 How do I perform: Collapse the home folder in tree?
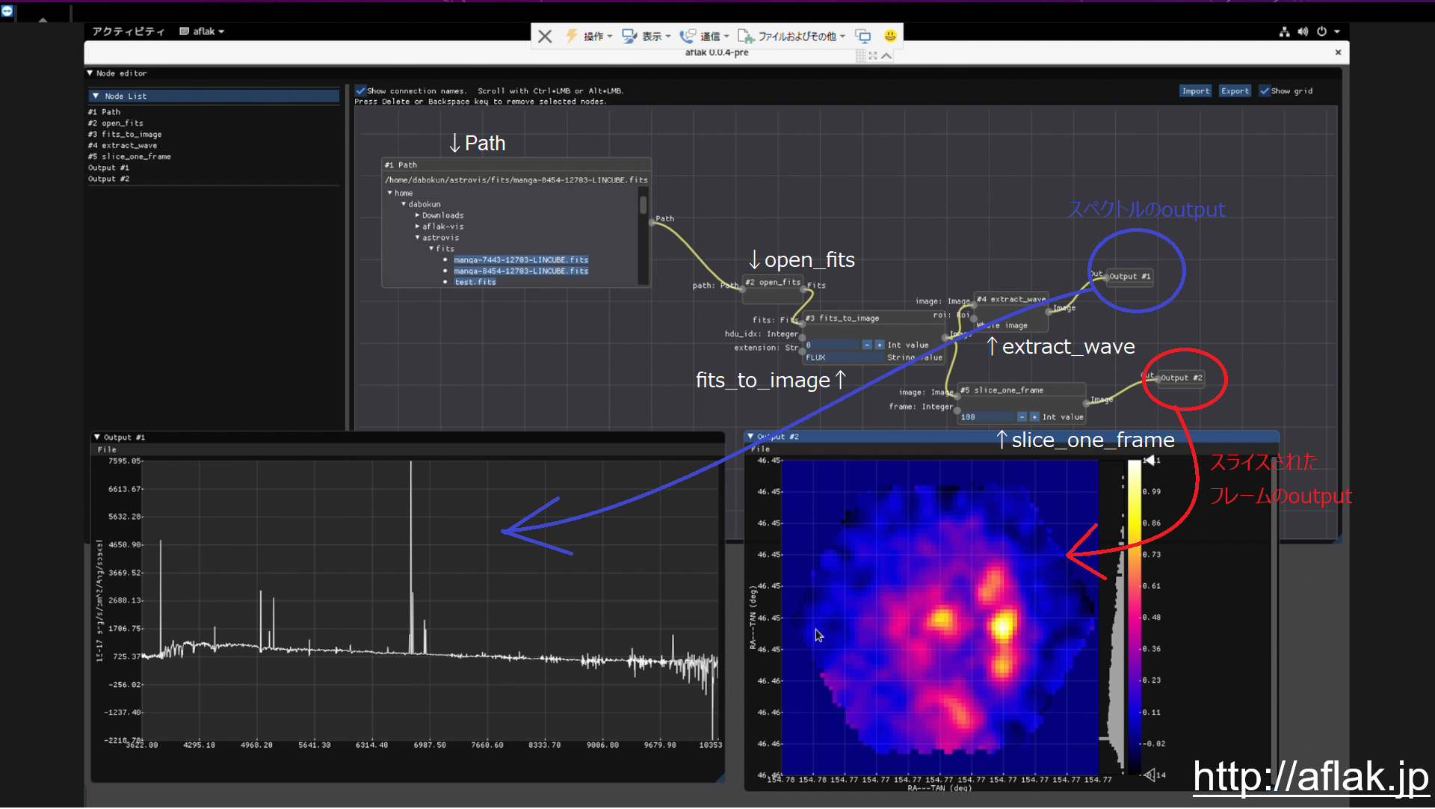click(389, 193)
